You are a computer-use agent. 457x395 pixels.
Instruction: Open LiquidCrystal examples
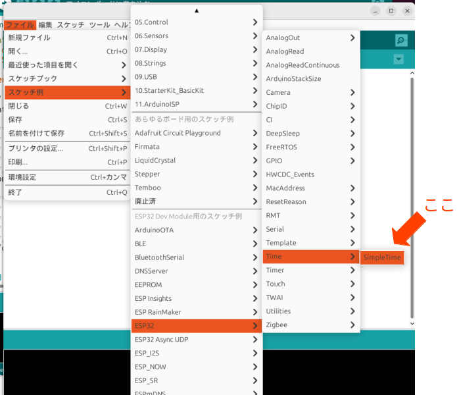click(x=197, y=161)
